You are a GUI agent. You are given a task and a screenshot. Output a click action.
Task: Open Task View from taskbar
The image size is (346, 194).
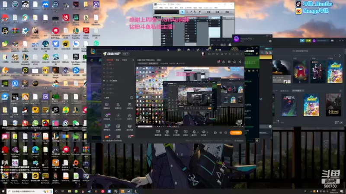63,191
